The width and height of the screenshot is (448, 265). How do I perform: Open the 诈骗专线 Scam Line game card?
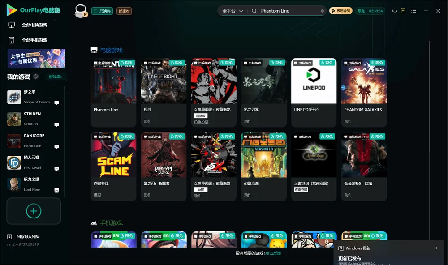(113, 167)
